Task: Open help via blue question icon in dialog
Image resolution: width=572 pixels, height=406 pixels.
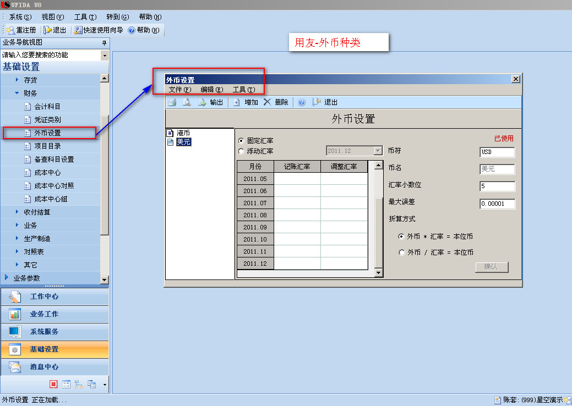Action: [302, 102]
